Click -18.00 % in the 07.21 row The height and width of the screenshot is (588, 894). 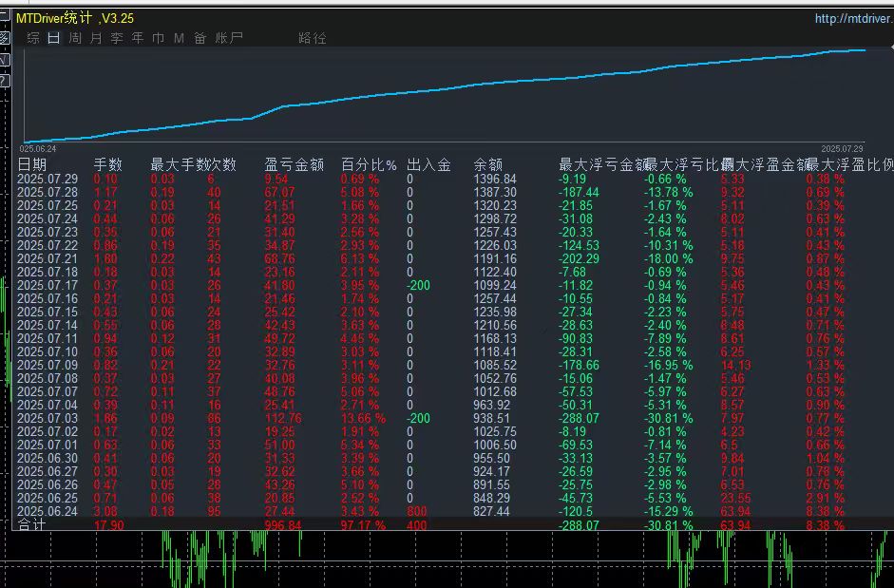click(669, 259)
